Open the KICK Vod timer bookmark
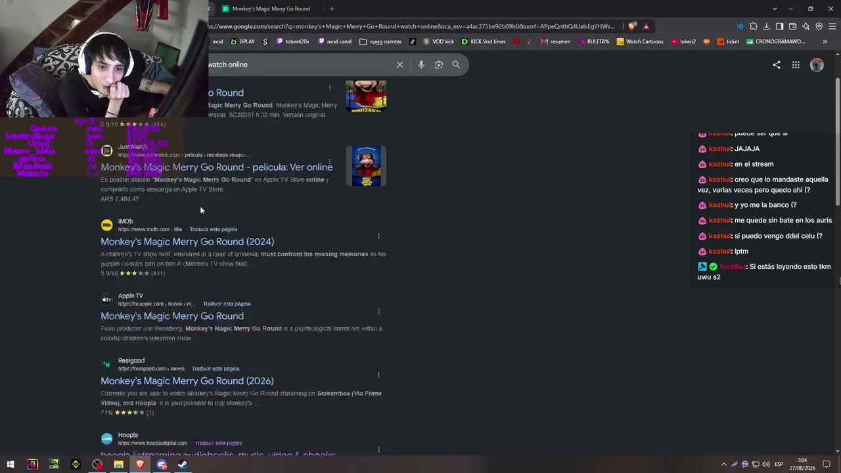Image resolution: width=841 pixels, height=473 pixels. point(484,41)
